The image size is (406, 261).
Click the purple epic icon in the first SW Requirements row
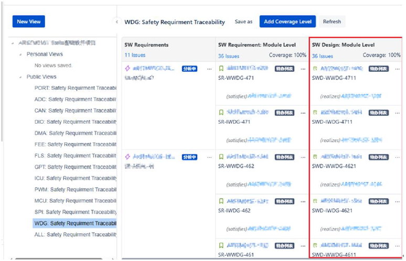pyautogui.click(x=127, y=68)
